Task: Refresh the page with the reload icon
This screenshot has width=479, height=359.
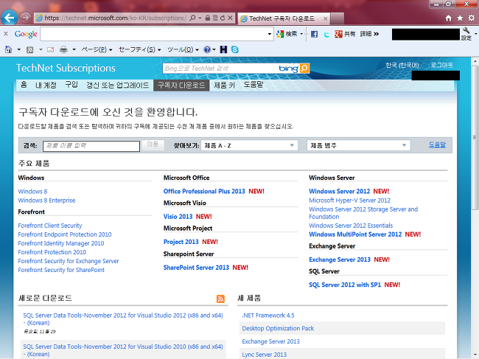Action: [223, 18]
